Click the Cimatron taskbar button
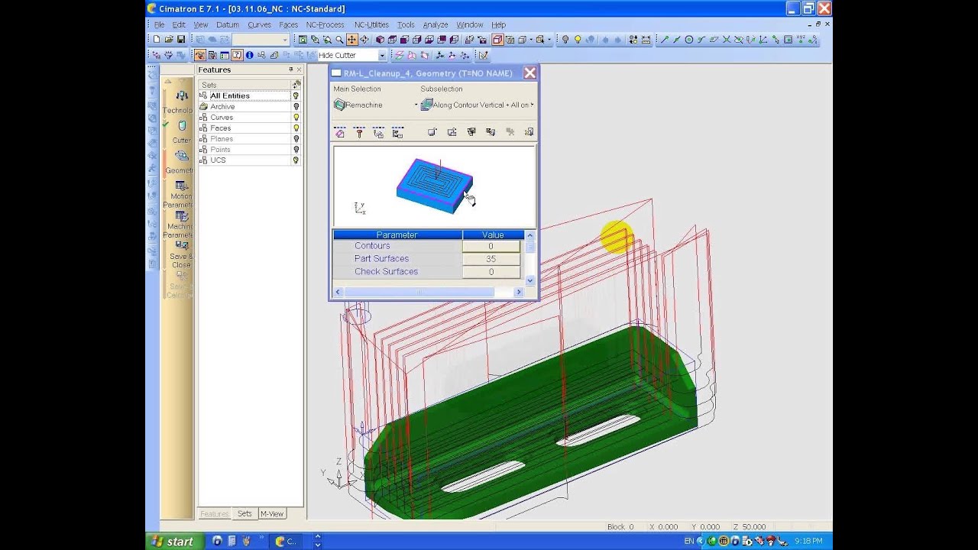Image resolution: width=978 pixels, height=550 pixels. pos(287,542)
